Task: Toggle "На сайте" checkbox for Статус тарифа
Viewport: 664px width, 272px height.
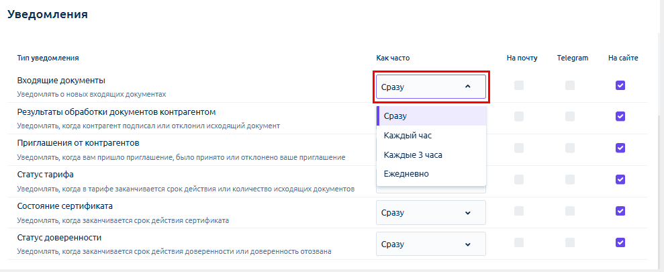Action: [620, 179]
